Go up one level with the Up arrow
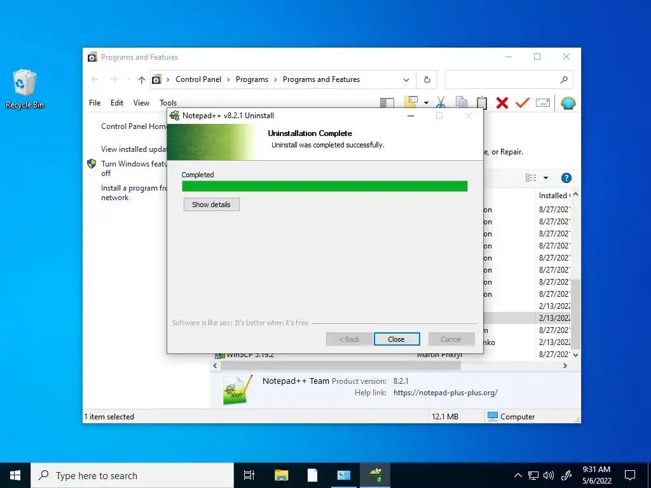This screenshot has width=651, height=488. [x=142, y=79]
